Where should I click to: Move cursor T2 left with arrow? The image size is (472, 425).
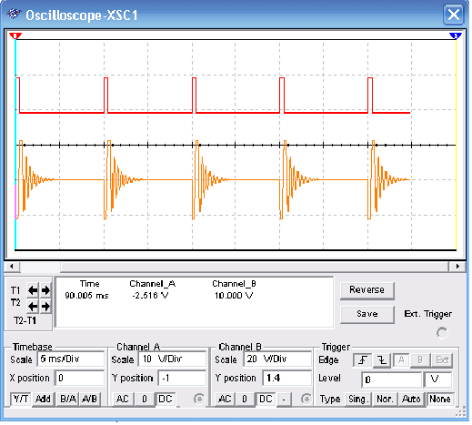click(33, 307)
